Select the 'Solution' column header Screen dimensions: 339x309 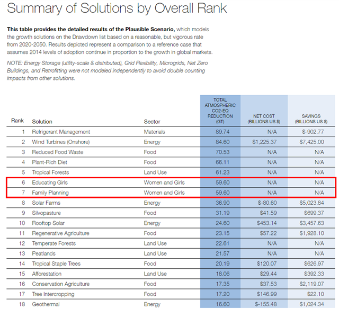[42, 122]
